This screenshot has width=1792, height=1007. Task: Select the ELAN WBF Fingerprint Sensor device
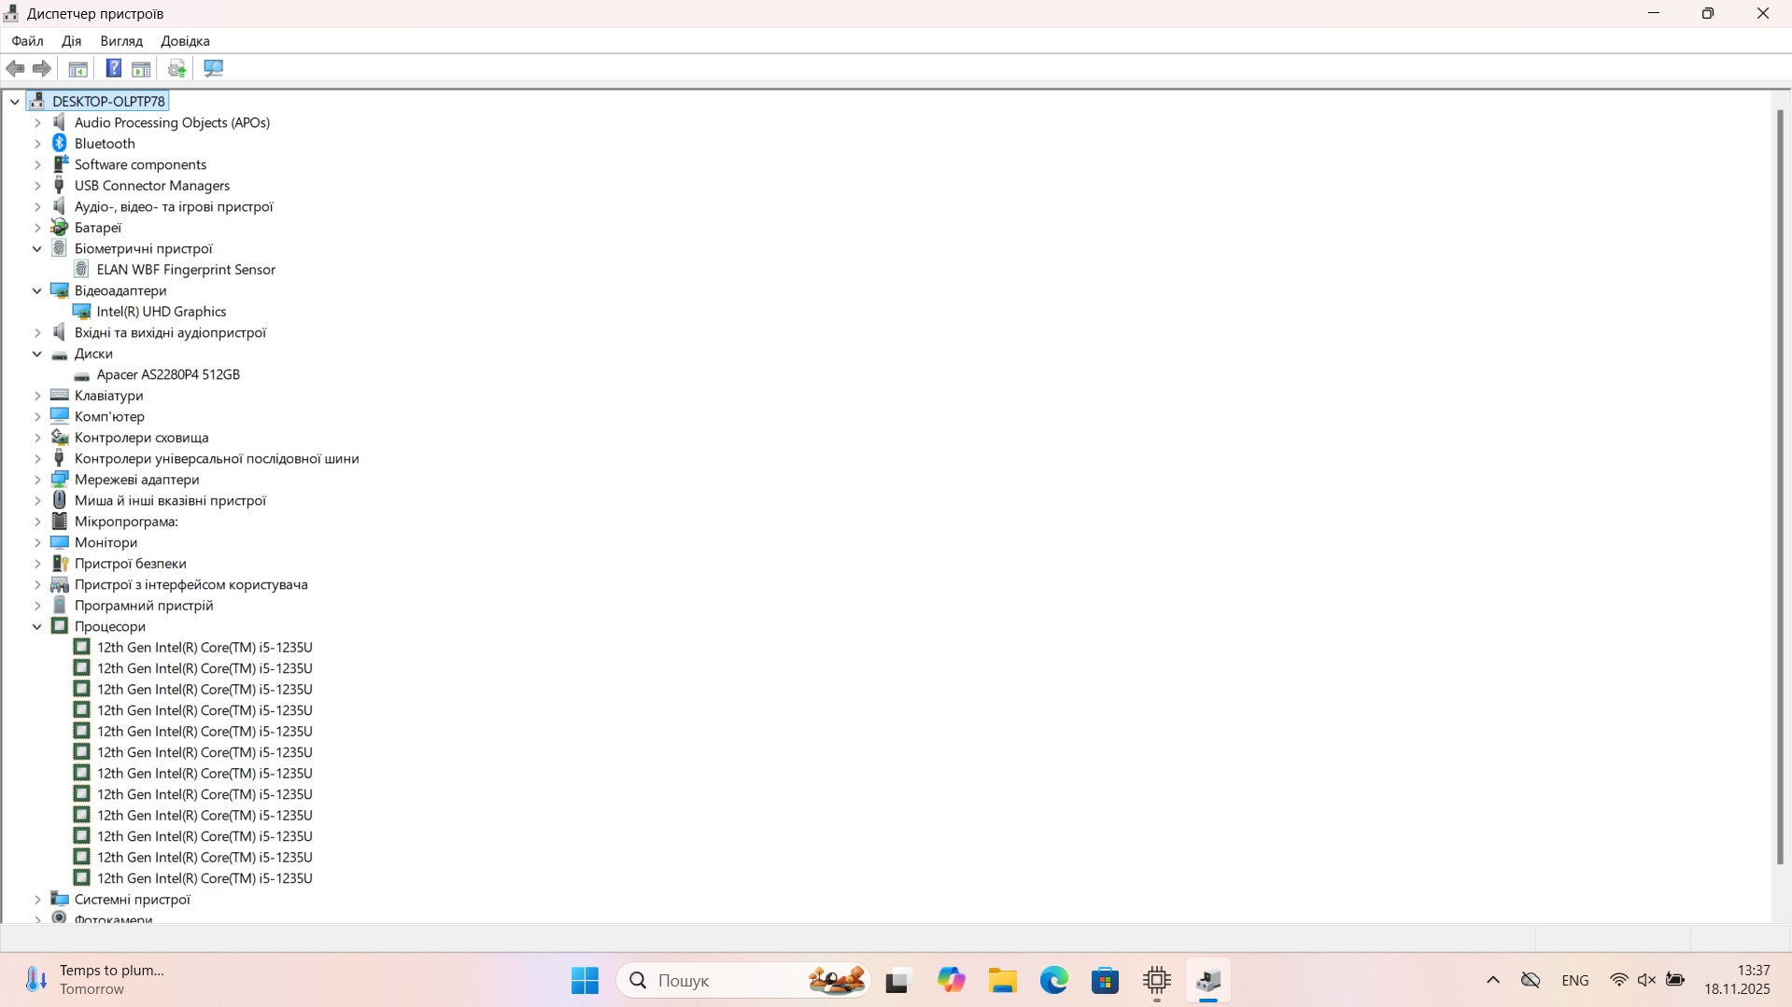(186, 270)
